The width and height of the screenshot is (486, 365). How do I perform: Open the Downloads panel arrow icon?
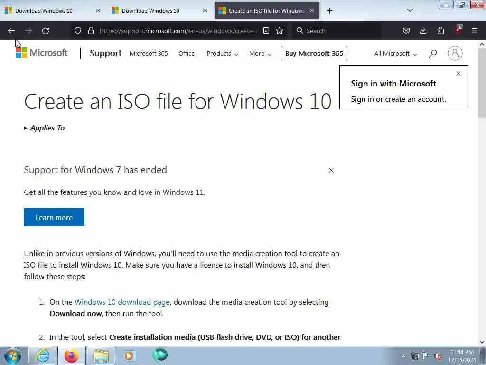tap(423, 31)
